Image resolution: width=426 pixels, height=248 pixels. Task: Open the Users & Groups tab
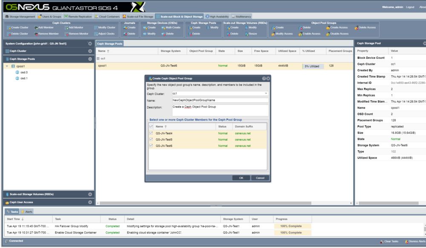coord(49,17)
